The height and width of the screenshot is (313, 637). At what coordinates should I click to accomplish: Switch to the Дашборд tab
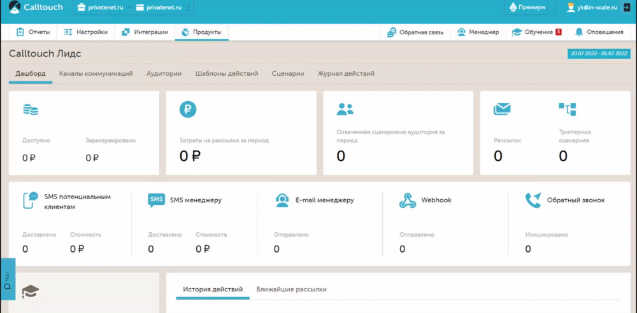(31, 74)
